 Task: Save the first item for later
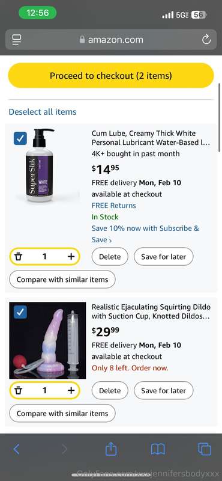click(x=164, y=257)
